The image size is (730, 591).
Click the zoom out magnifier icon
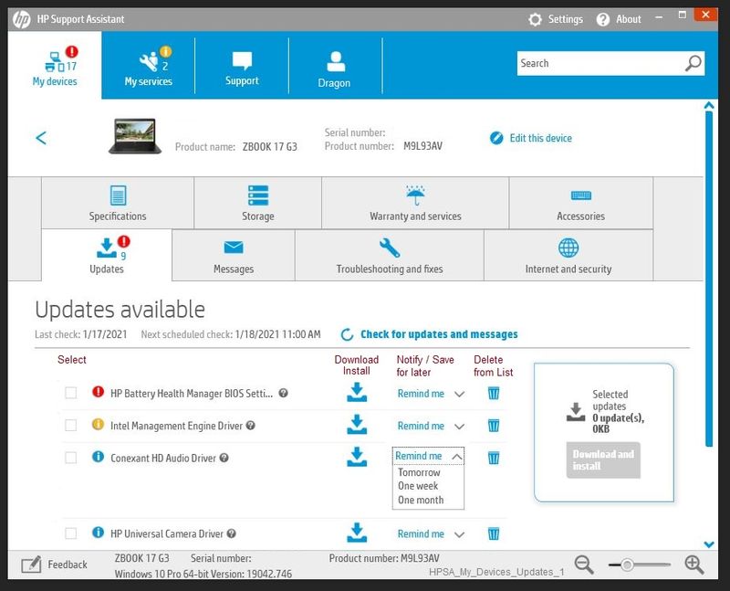[x=584, y=565]
